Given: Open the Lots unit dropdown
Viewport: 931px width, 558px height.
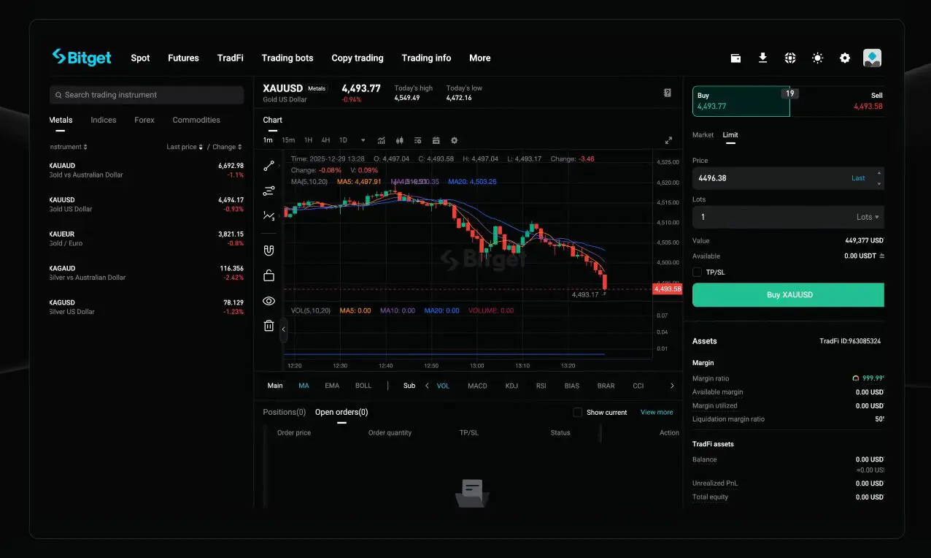Looking at the screenshot, I should (x=868, y=217).
